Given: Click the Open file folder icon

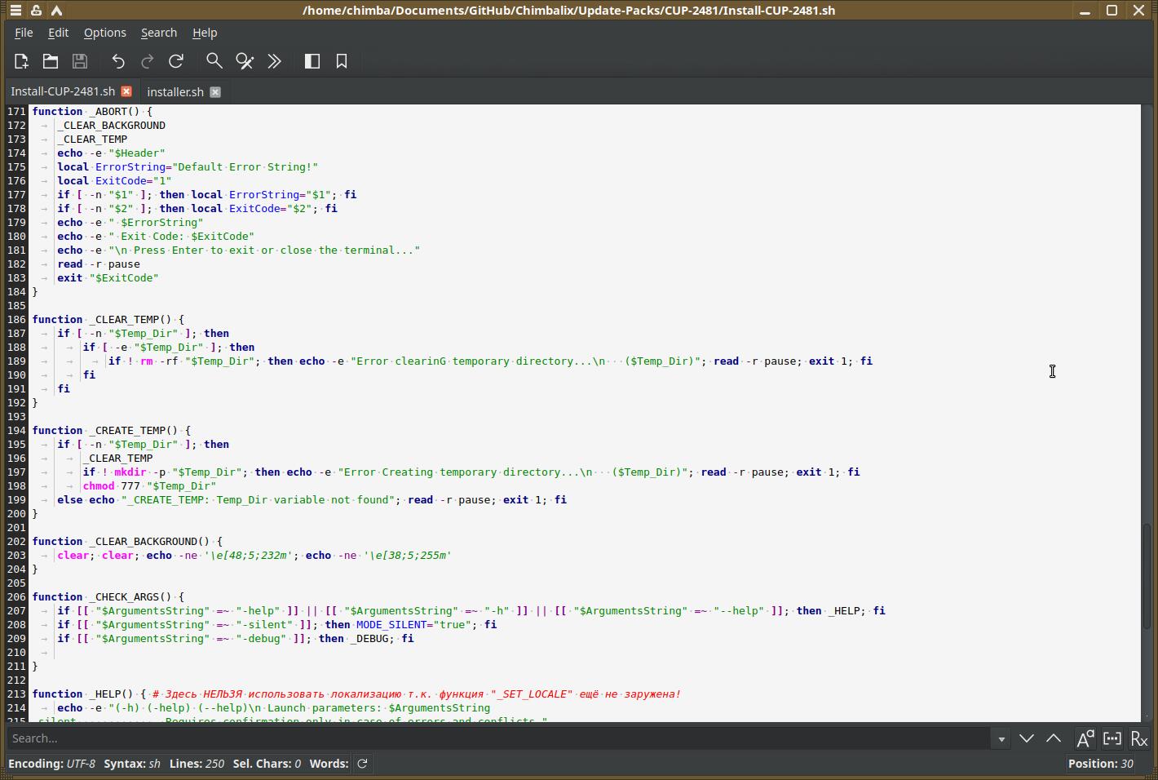Looking at the screenshot, I should [51, 61].
